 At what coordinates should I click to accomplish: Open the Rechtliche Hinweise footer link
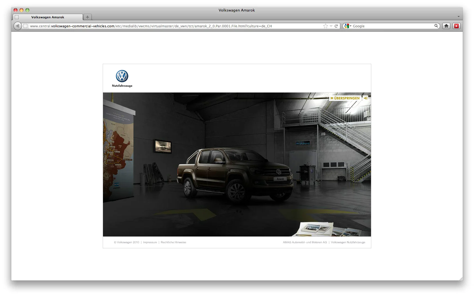click(x=174, y=242)
